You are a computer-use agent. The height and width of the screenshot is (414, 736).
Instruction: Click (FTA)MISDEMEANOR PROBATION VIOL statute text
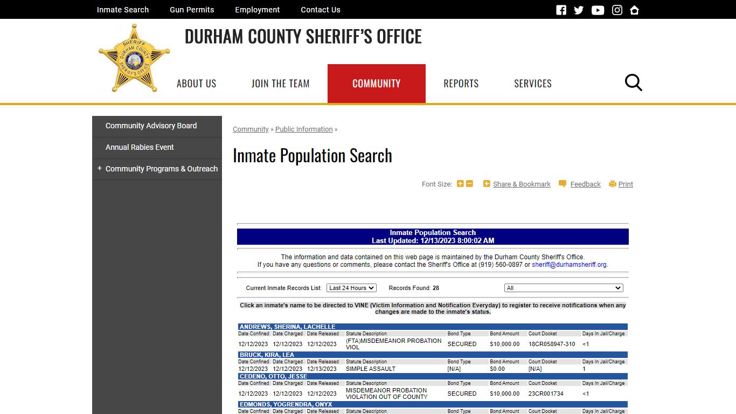point(394,344)
